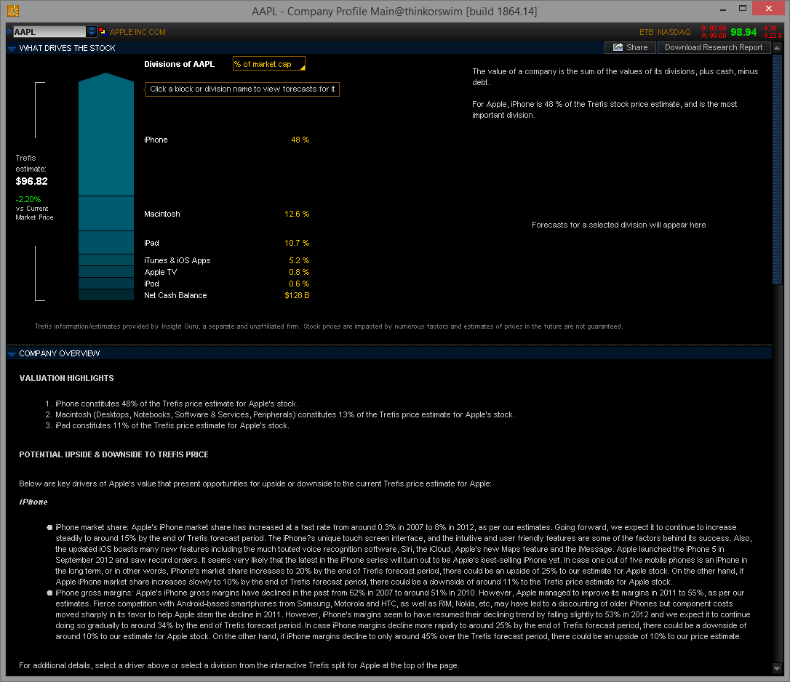Screen dimensions: 790x682
Task: Select the iTunes & iOS Apps division
Action: (177, 260)
